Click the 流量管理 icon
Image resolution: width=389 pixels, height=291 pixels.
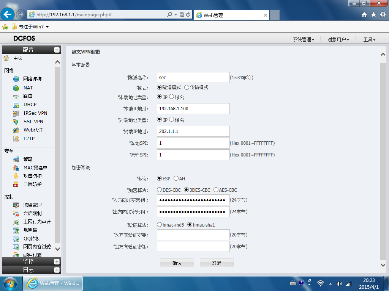click(16, 205)
